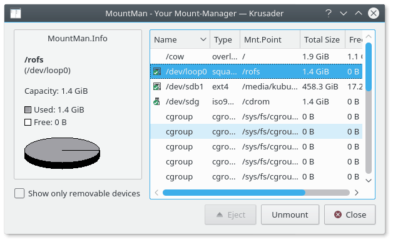Click the used-space pie chart
The height and width of the screenshot is (242, 393).
pos(62,153)
